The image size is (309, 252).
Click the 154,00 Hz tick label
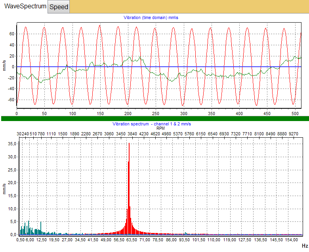(292, 240)
